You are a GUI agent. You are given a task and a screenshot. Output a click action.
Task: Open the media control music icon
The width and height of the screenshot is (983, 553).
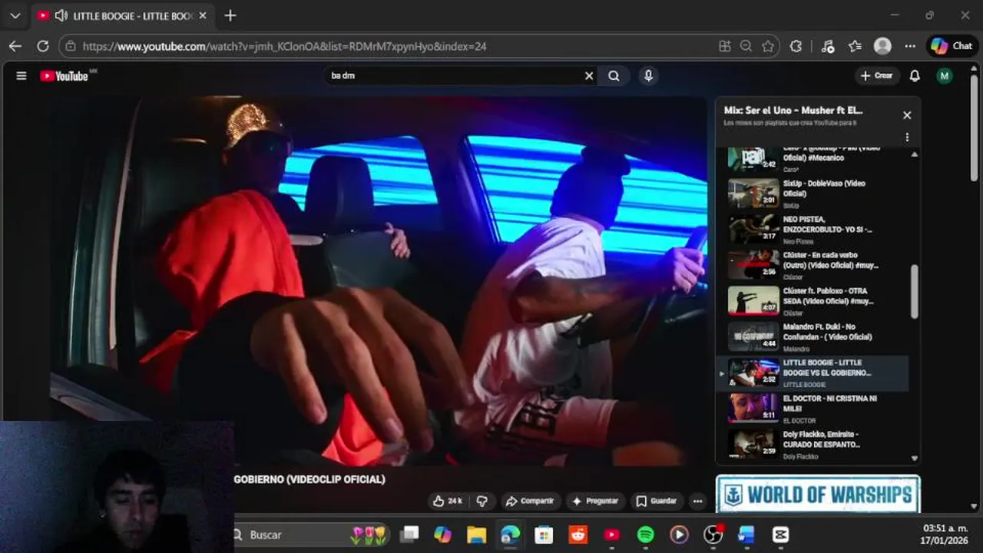click(x=827, y=46)
